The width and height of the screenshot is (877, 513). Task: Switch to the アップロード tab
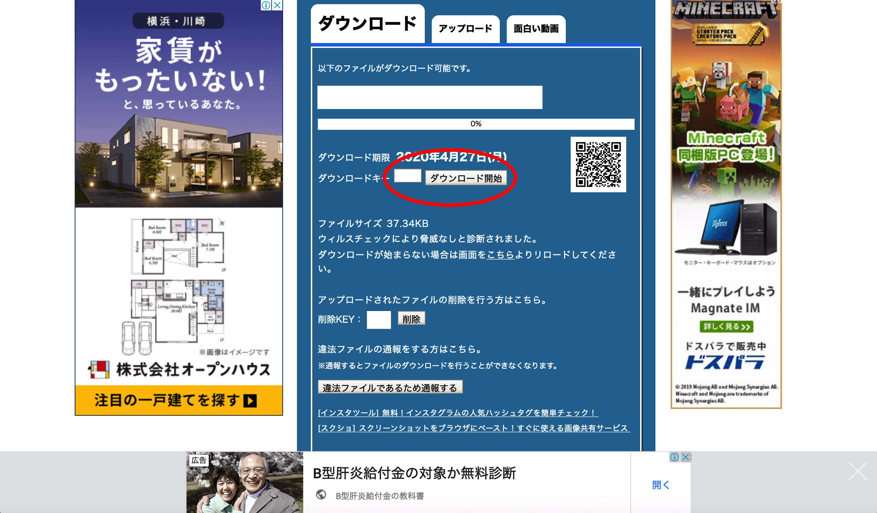click(x=465, y=29)
